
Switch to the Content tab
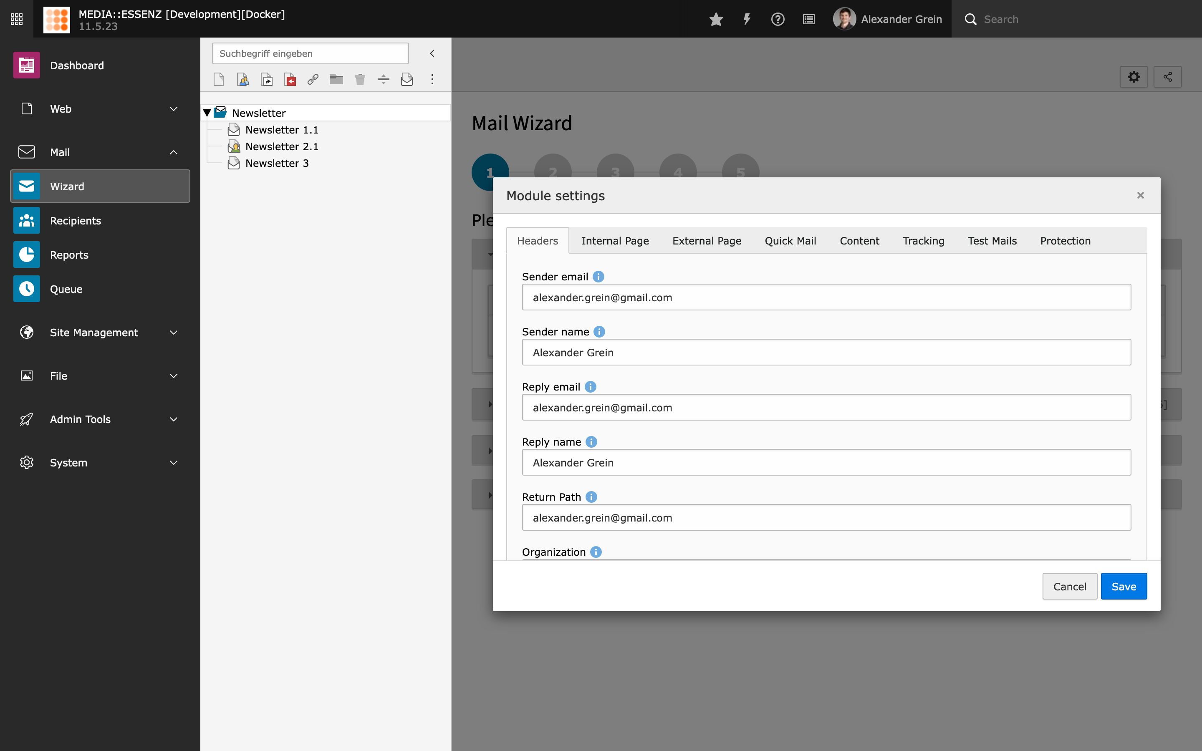(x=859, y=241)
